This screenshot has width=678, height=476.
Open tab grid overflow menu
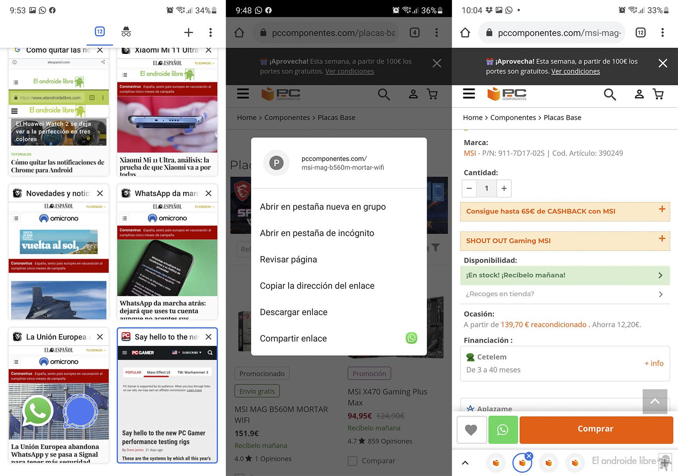tap(211, 32)
